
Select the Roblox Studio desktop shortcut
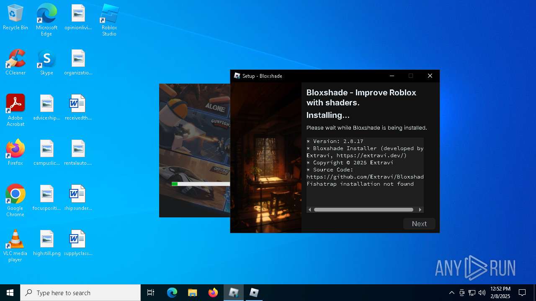tap(109, 19)
